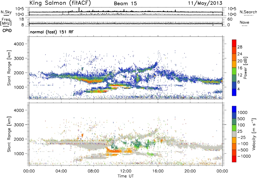Click the '4000' tick on the velocity panel axis
This screenshot has height=178, width=257.
19,110
